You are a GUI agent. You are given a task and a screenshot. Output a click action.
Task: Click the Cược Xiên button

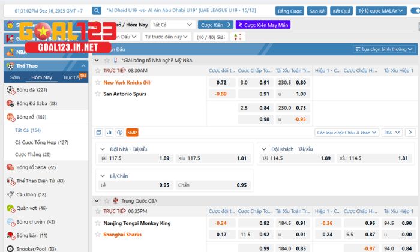click(215, 25)
